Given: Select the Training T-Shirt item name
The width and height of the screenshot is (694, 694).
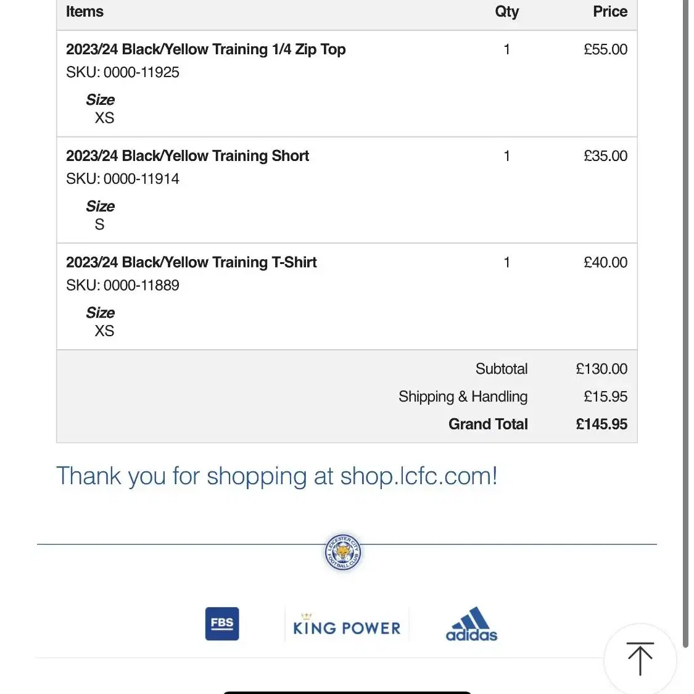Looking at the screenshot, I should click(191, 262).
